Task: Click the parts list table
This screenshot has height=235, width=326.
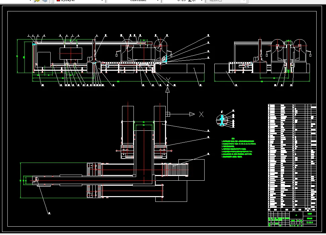Action: click(x=292, y=158)
